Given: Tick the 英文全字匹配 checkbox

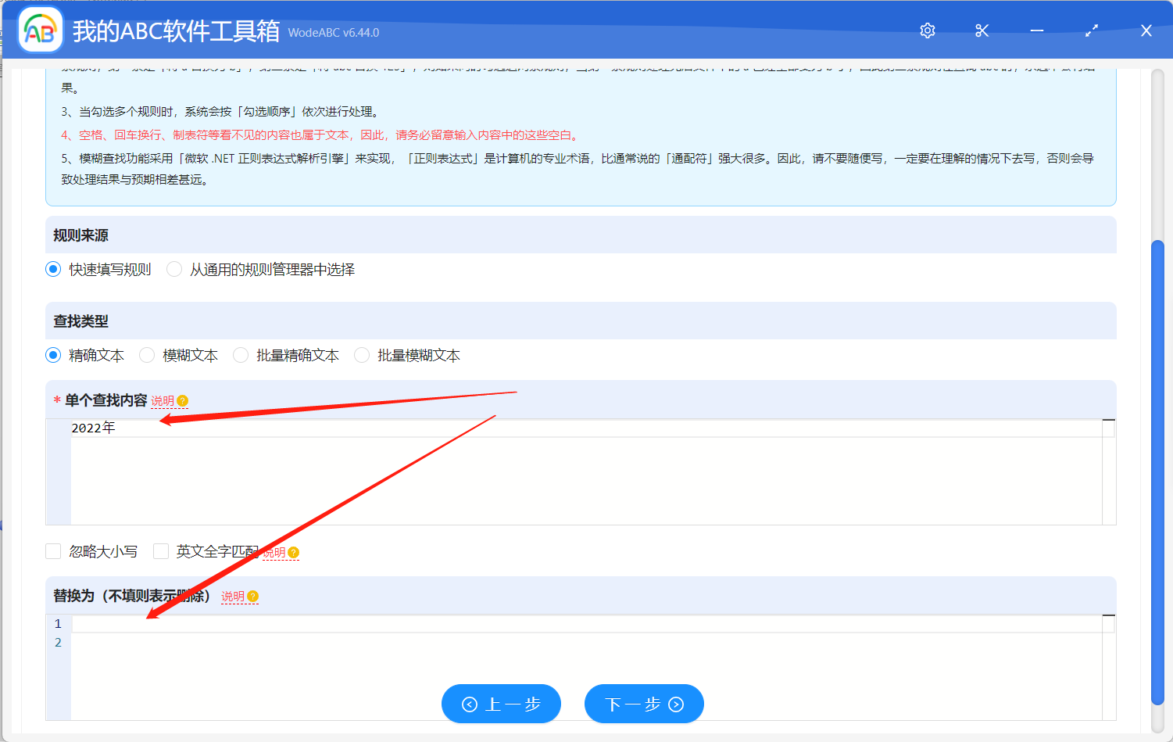Looking at the screenshot, I should [161, 552].
